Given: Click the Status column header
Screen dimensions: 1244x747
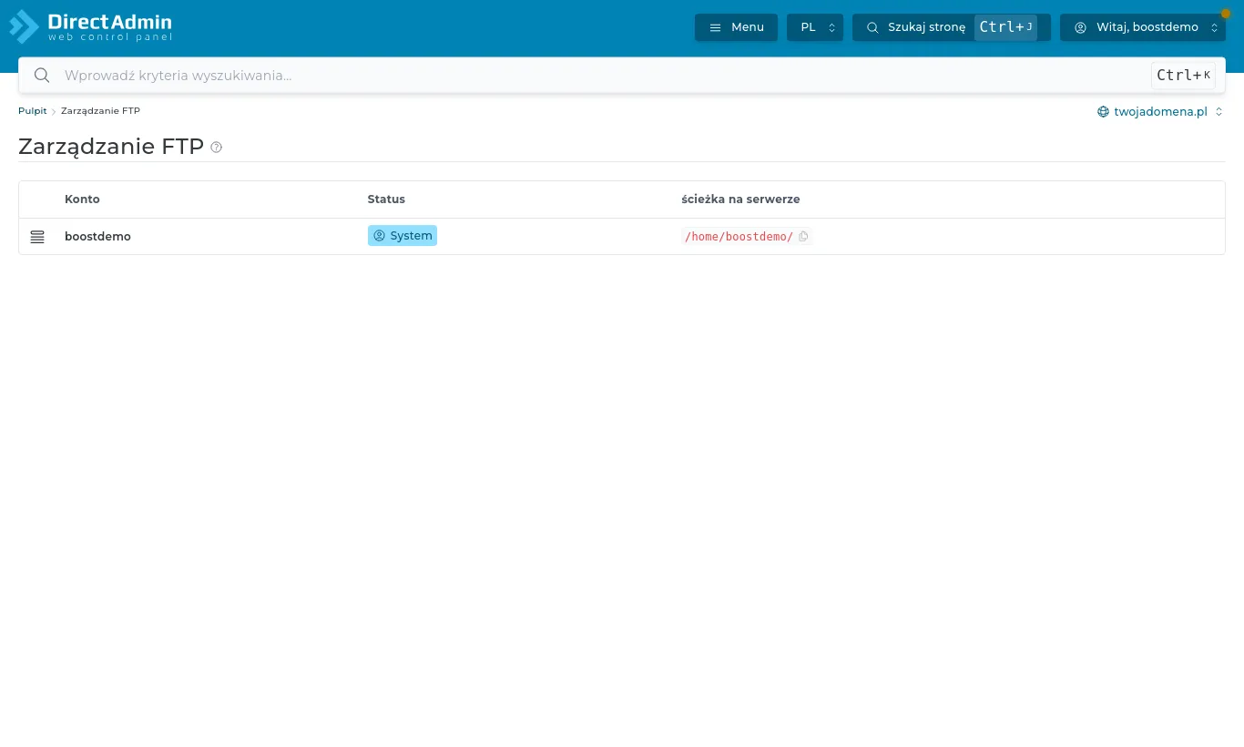Looking at the screenshot, I should coord(386,199).
